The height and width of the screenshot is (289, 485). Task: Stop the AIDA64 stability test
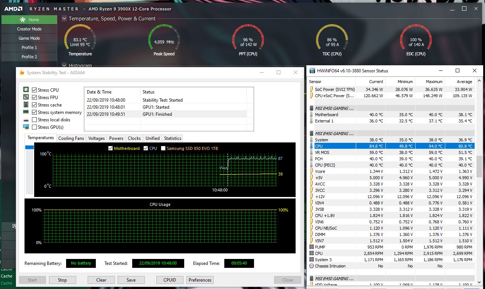62,280
